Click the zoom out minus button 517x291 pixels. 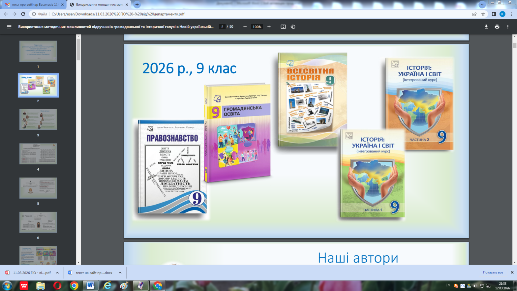245,27
